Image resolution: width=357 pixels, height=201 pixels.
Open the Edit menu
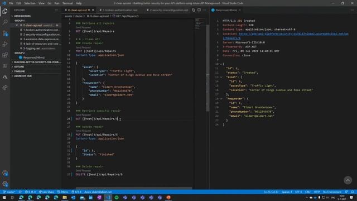[x=18, y=3]
